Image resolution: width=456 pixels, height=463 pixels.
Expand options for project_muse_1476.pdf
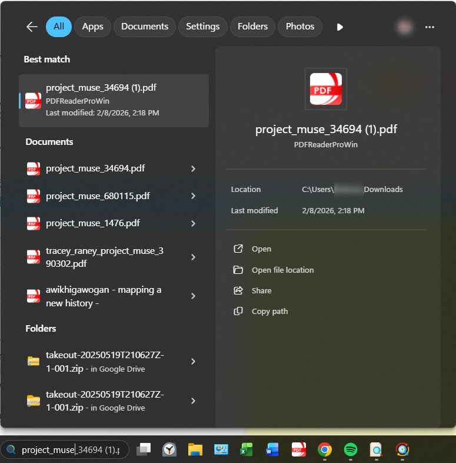pos(193,224)
